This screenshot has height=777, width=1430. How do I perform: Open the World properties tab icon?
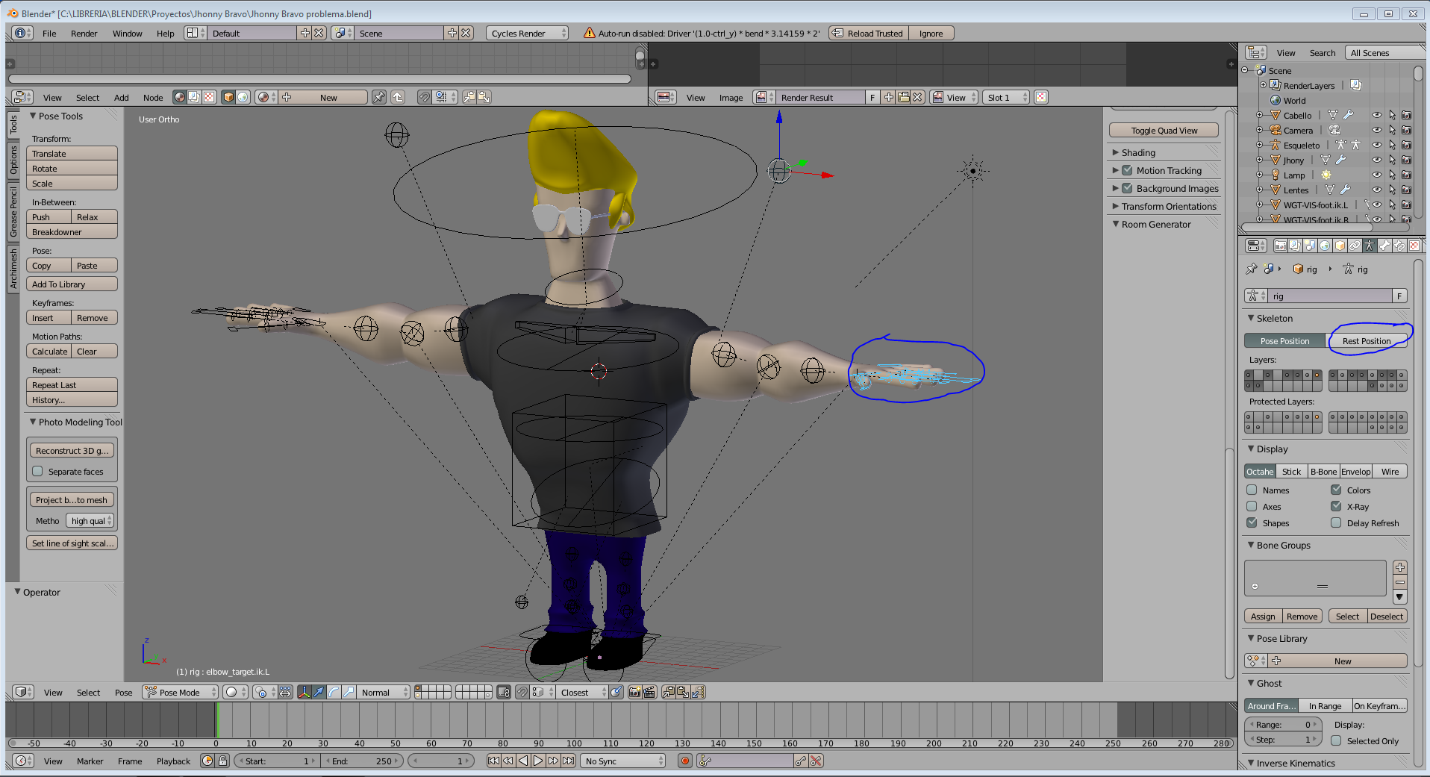click(1325, 246)
